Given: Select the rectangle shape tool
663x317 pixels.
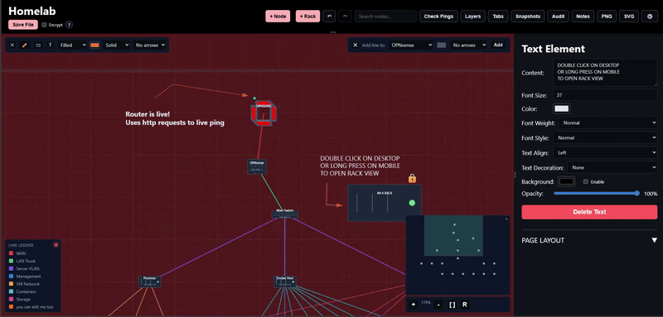Looking at the screenshot, I should pos(38,45).
